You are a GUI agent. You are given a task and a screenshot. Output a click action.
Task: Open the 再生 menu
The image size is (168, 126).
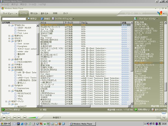point(23,4)
